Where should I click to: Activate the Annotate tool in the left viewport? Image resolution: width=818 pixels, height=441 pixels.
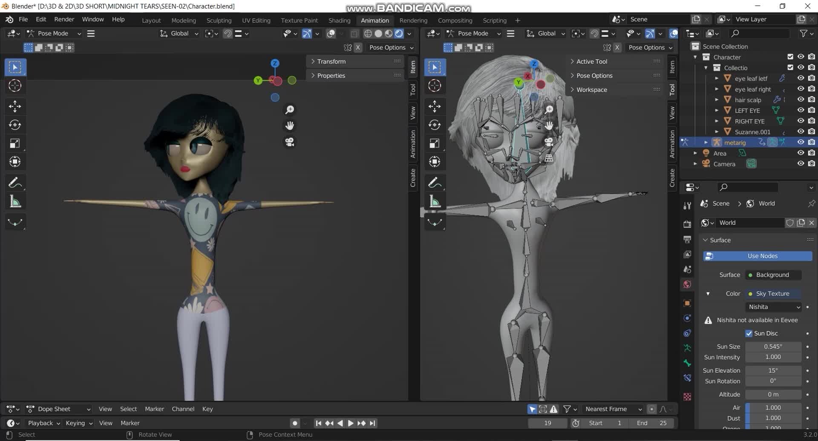(x=15, y=182)
